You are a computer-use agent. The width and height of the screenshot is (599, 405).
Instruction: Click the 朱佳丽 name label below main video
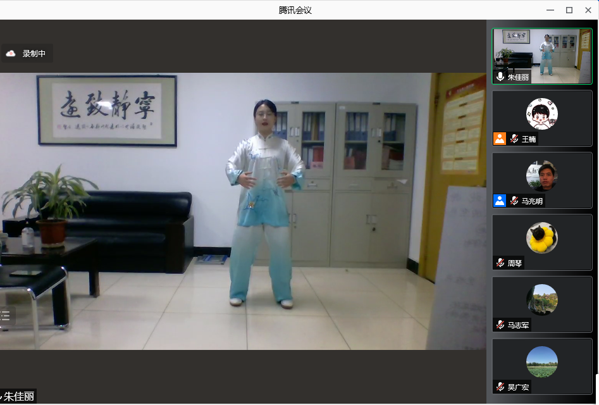[19, 397]
